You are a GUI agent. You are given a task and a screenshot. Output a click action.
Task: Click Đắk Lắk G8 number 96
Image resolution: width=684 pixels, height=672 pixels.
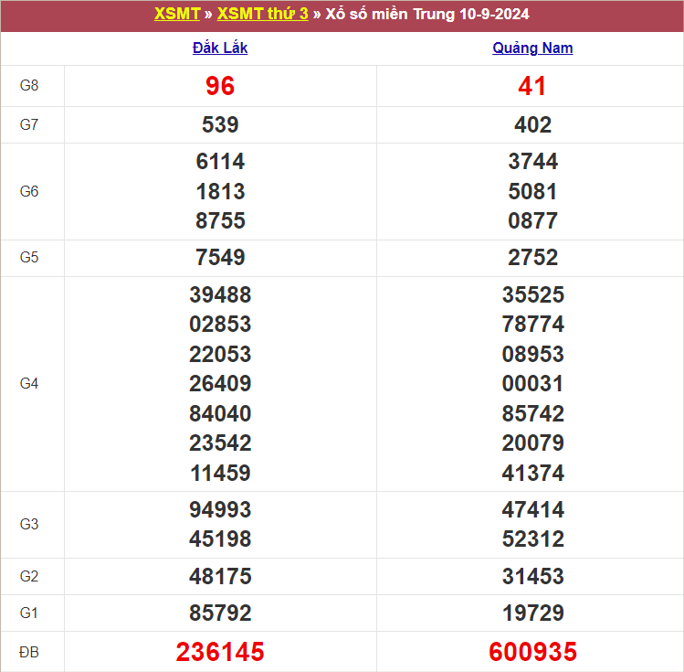coord(220,86)
